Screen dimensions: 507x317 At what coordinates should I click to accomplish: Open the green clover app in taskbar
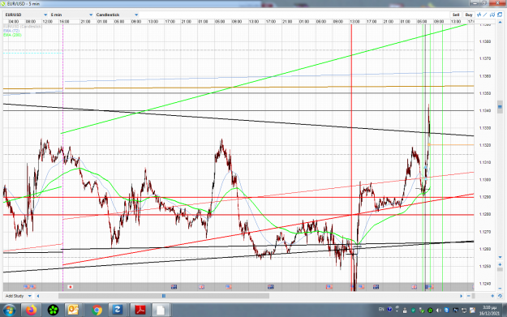pyautogui.click(x=53, y=311)
